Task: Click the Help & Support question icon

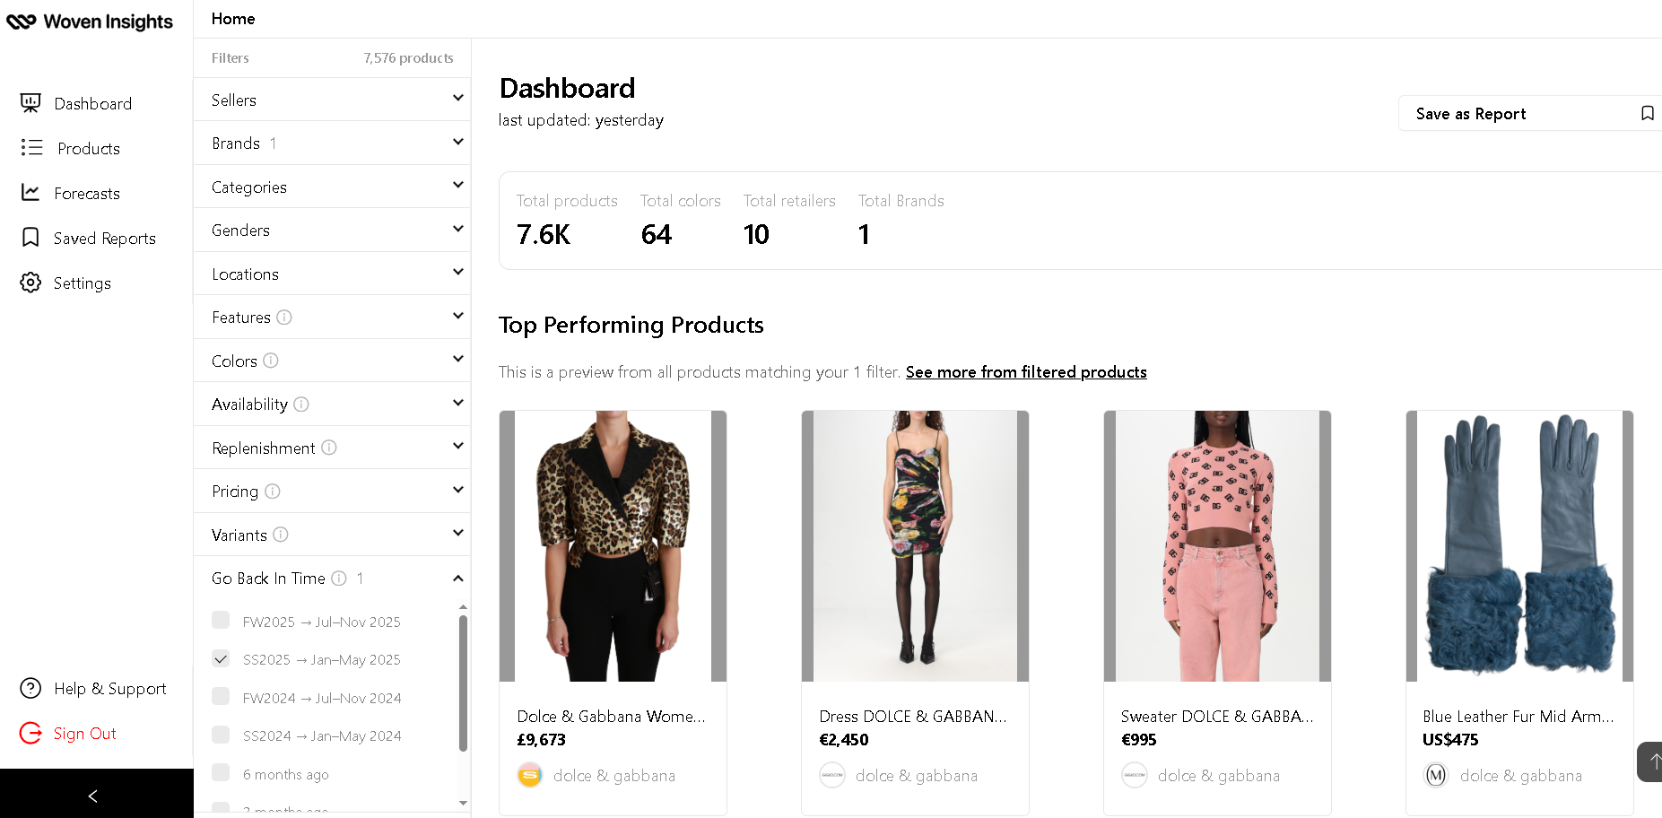Action: click(30, 688)
